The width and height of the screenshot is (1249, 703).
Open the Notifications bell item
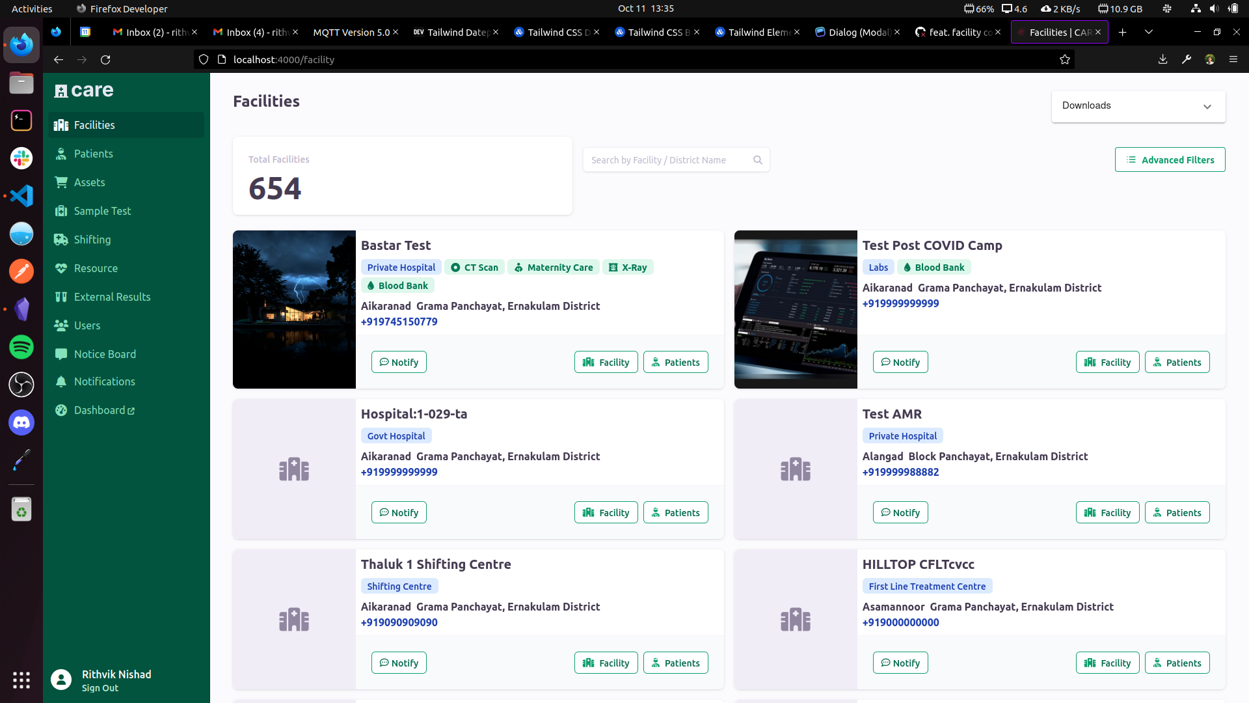click(104, 381)
